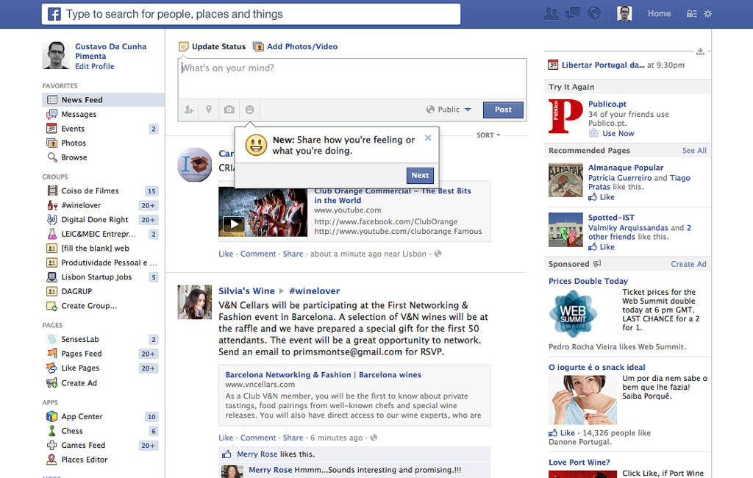Share the Club Orange post

293,254
